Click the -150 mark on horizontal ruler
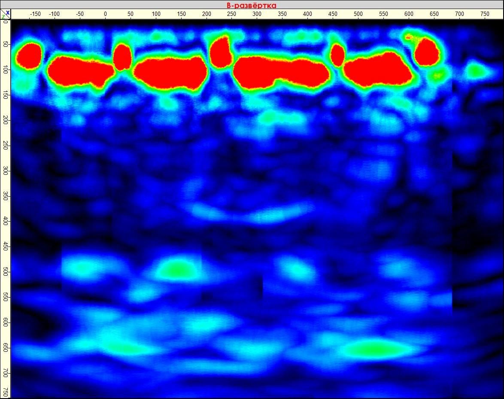This screenshot has height=399, width=504. [35, 13]
